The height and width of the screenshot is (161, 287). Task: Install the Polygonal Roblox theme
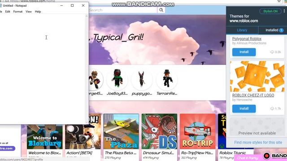point(244,52)
